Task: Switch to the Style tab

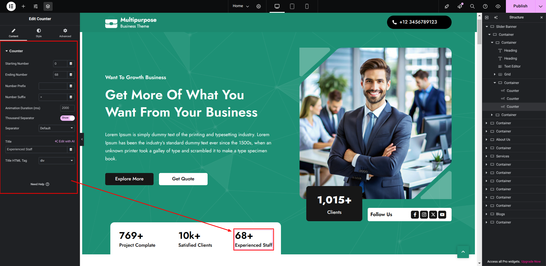Action: click(x=39, y=33)
